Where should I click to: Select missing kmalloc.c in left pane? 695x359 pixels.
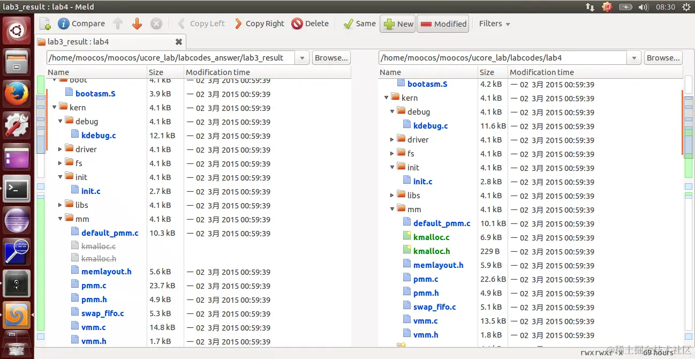coord(99,246)
